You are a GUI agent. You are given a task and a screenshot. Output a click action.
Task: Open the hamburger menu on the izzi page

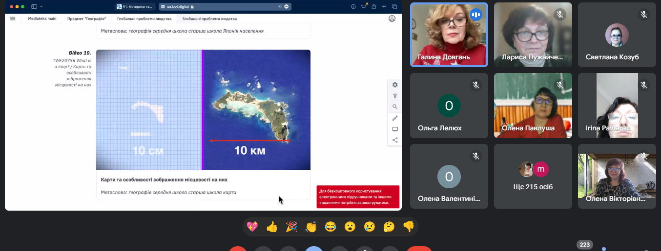tap(13, 18)
